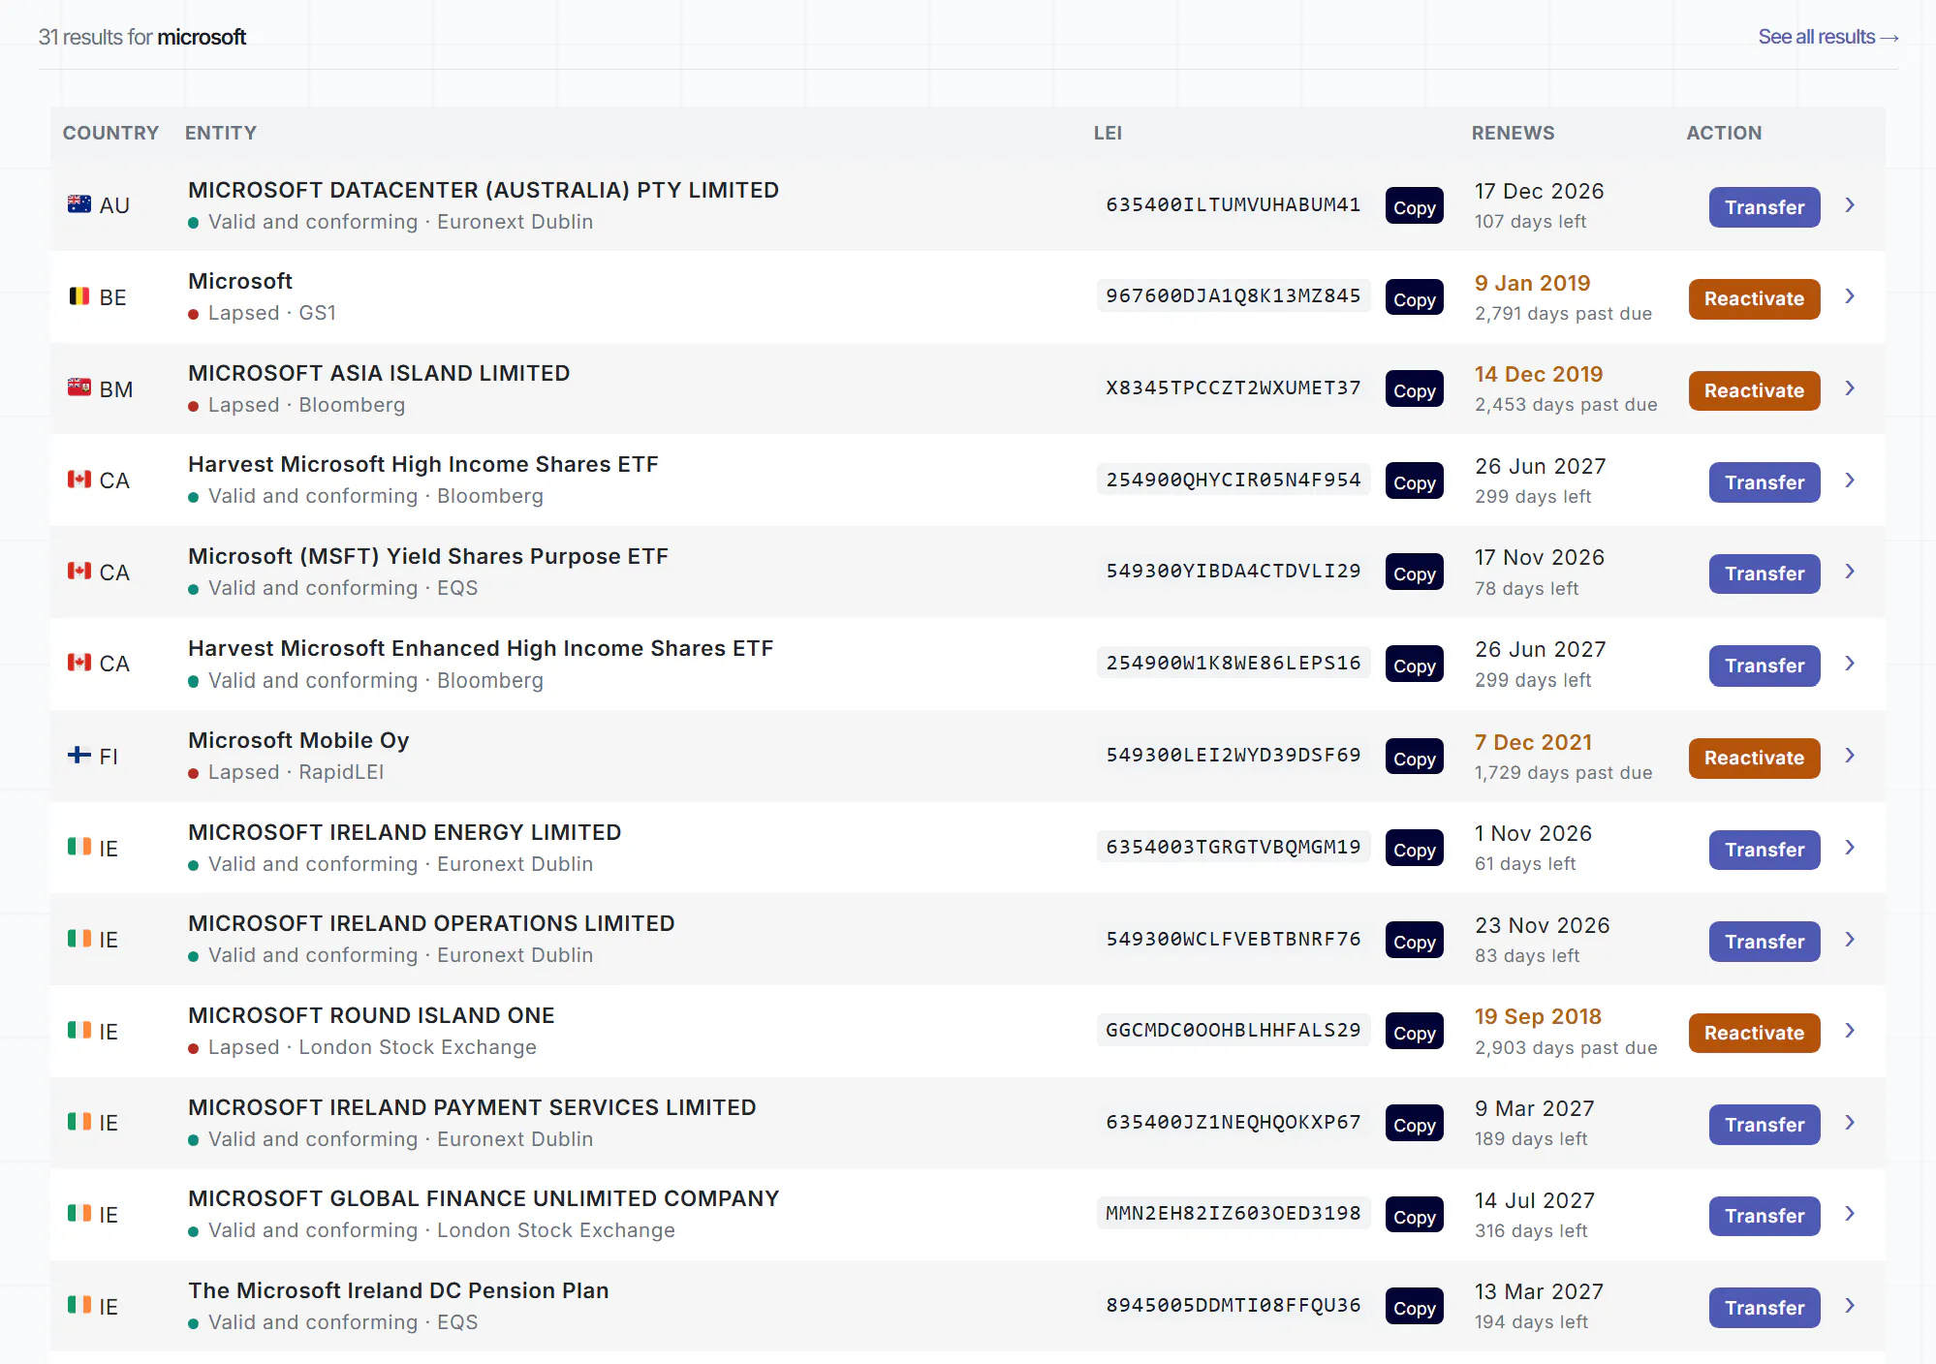
Task: Transfer Microsoft Ireland Payment Services Limited
Action: [x=1764, y=1125]
